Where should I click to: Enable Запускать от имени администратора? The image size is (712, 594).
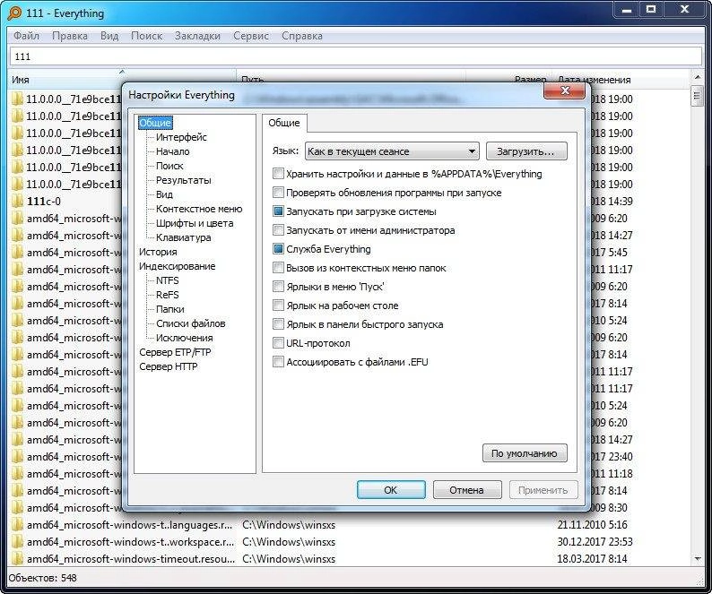click(x=278, y=230)
